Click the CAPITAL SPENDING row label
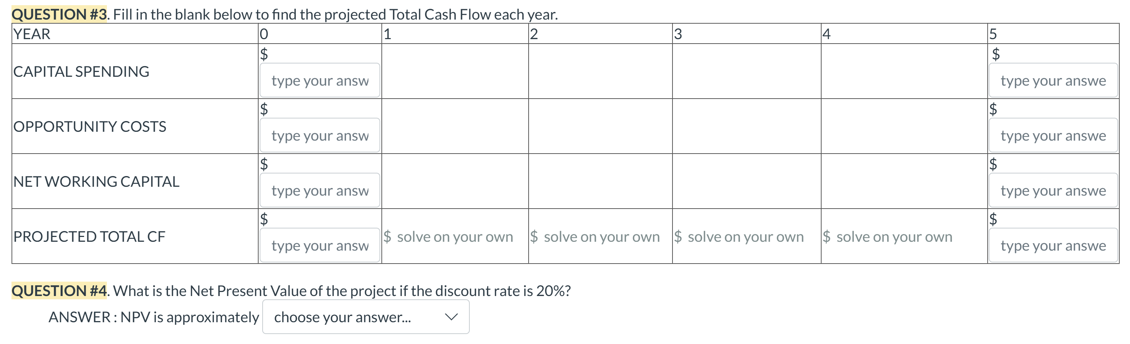Screen dimensions: 1130x344 81,71
